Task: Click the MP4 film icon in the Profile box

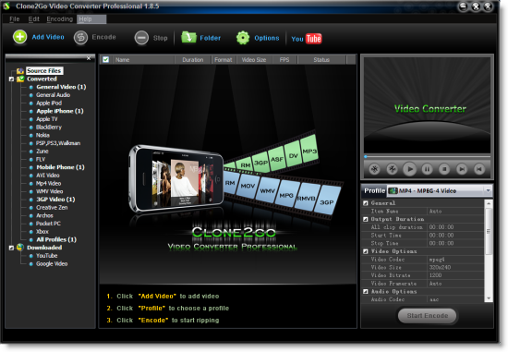Action: (393, 190)
